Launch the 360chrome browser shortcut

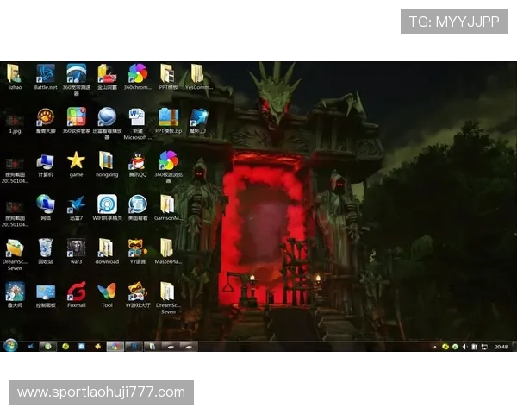137,73
